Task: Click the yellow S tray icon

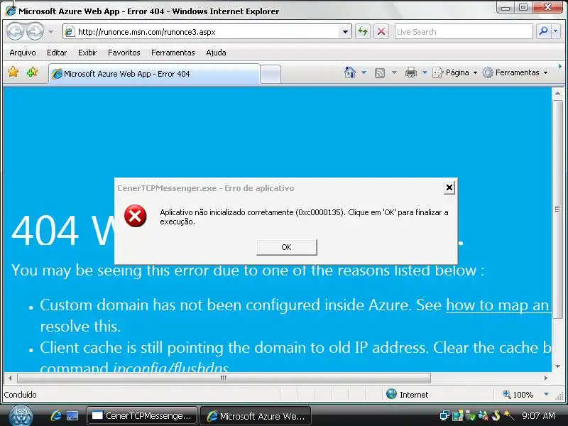Action: pyautogui.click(x=496, y=415)
